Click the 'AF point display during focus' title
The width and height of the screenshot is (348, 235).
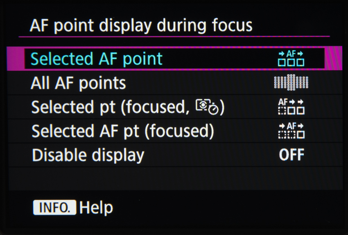click(x=141, y=26)
